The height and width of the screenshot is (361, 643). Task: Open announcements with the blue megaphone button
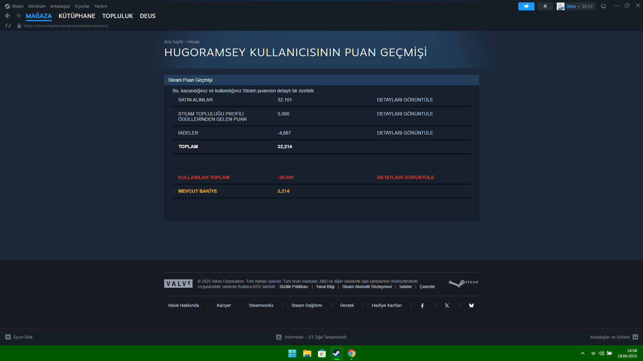526,6
